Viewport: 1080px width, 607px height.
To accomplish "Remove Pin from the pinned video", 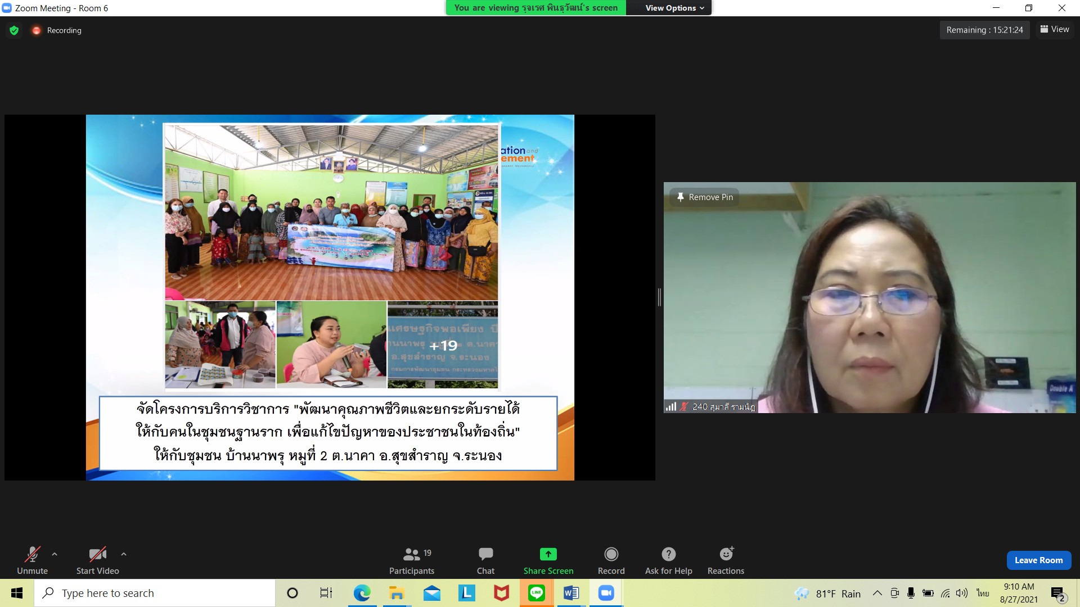I will pyautogui.click(x=705, y=197).
